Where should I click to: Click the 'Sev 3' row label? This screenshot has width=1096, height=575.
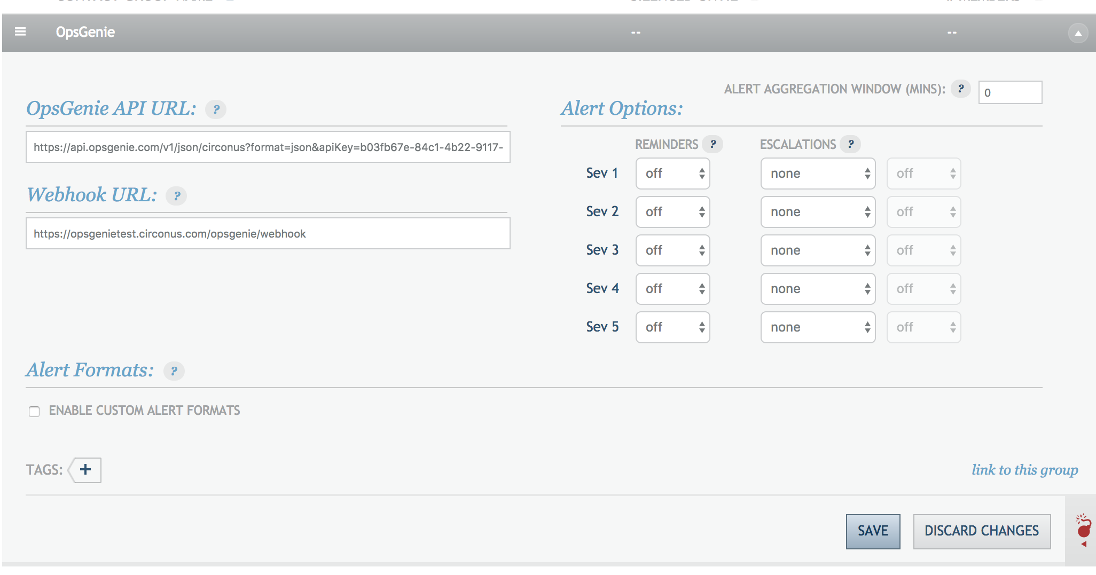point(602,250)
